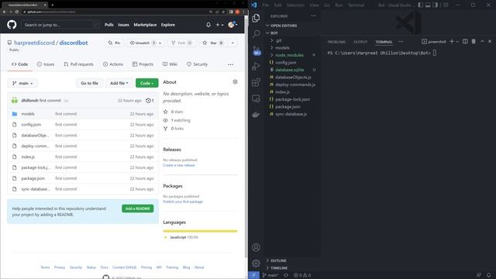The image size is (496, 279).
Task: Open VS Code Source Control view icon
Action: pyautogui.click(x=257, y=50)
